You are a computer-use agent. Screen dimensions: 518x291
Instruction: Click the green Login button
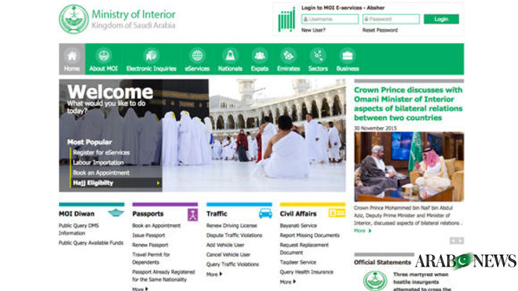(441, 19)
